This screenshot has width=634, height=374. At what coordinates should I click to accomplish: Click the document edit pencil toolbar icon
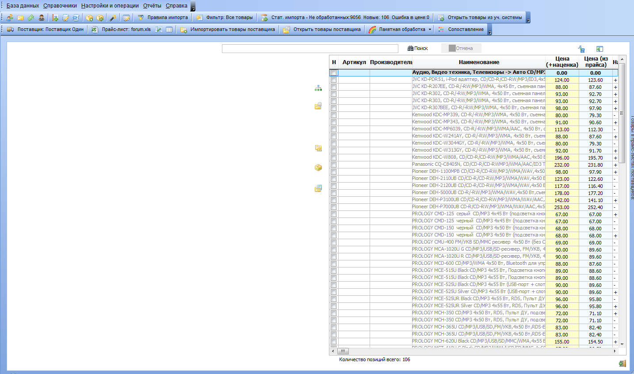point(65,18)
